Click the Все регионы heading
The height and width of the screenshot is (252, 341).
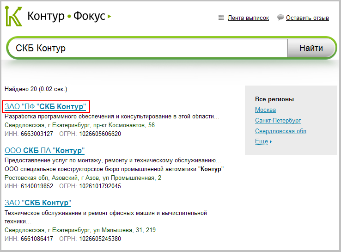pyautogui.click(x=274, y=99)
